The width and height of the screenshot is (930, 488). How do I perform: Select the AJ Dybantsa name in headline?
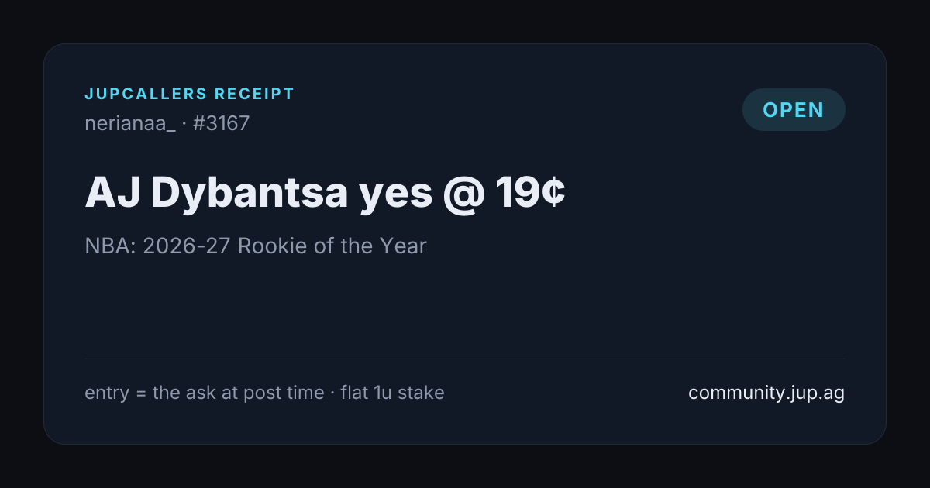click(216, 194)
